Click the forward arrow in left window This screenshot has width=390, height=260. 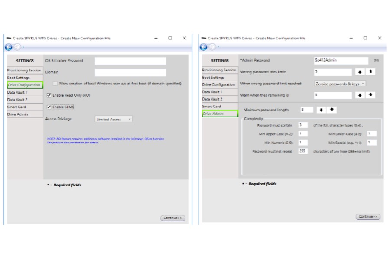tap(17, 47)
